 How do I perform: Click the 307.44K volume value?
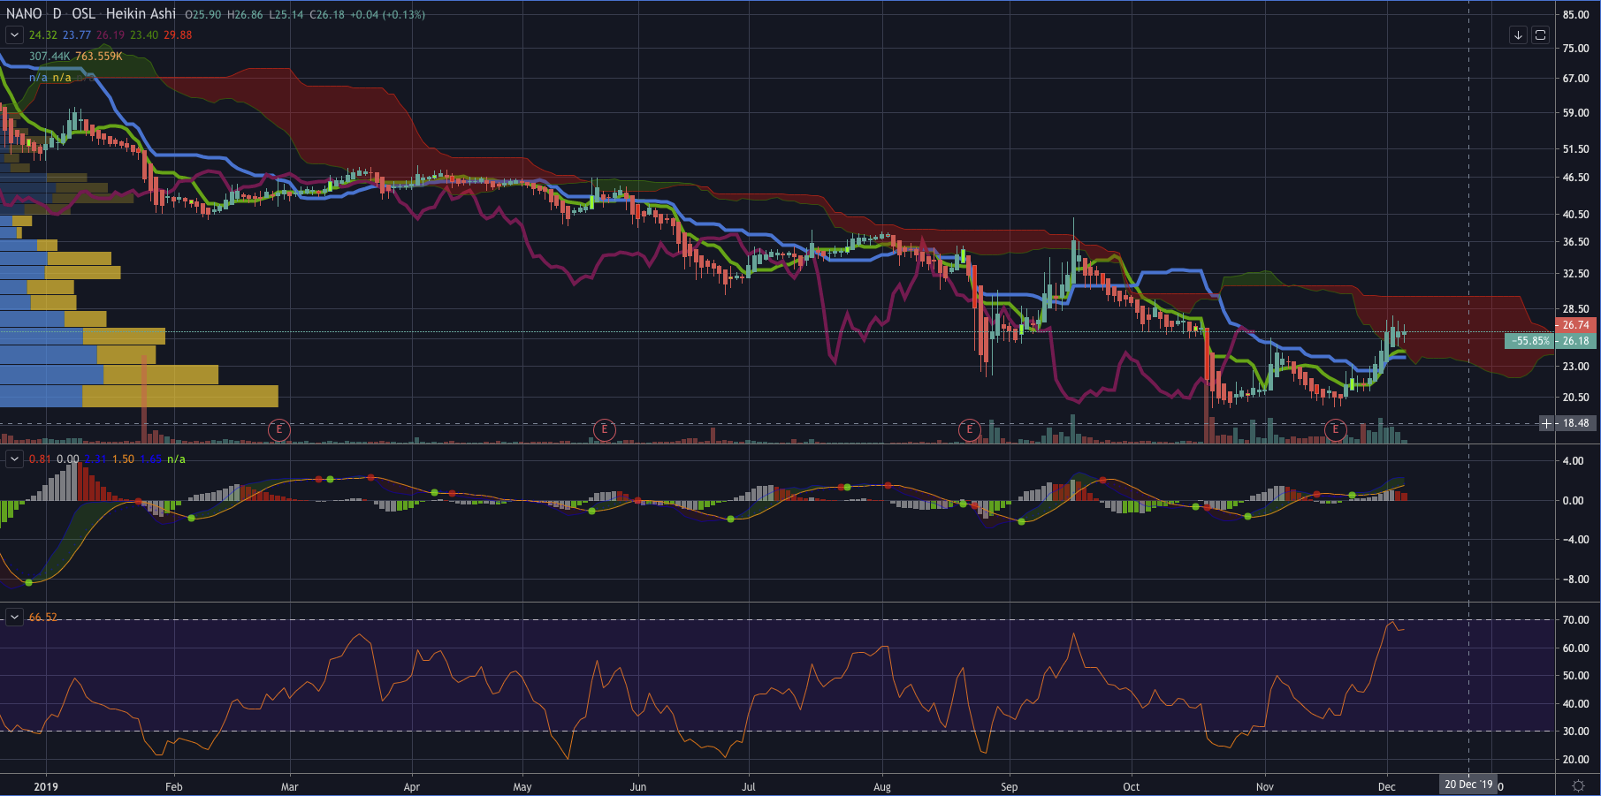pos(49,57)
